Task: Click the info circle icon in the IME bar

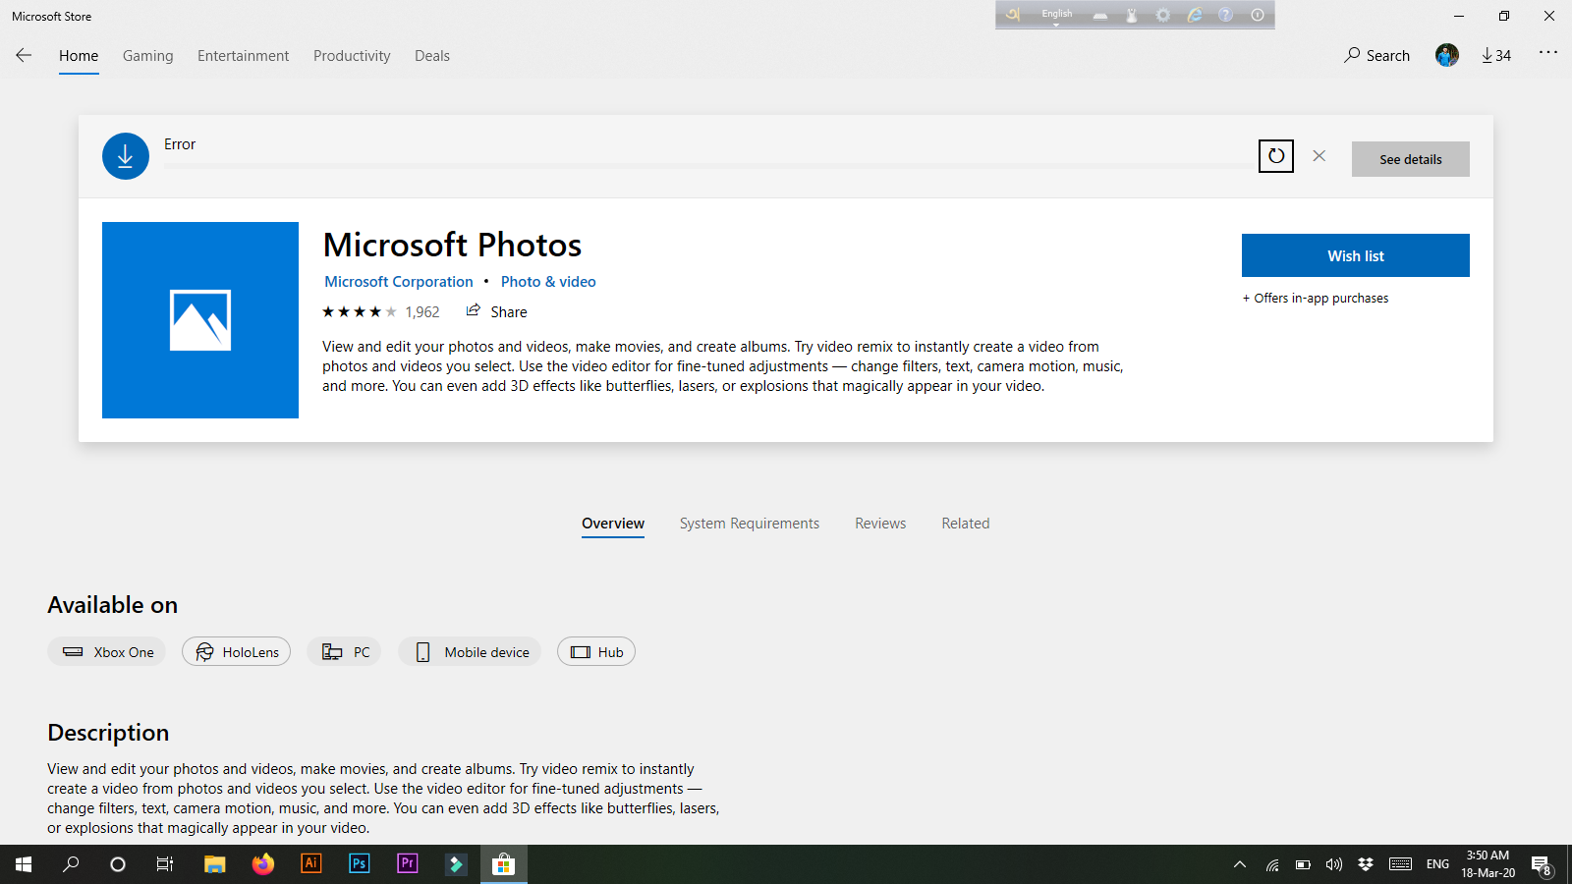Action: 1258,15
